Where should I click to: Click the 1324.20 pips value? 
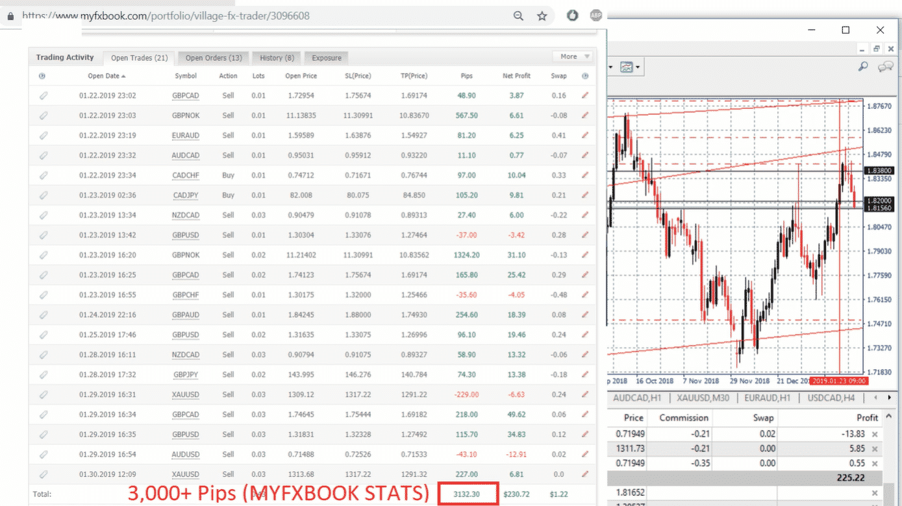(x=466, y=255)
